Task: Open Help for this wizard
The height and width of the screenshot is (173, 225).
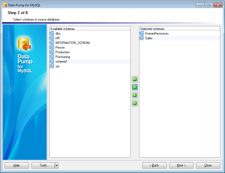Action: point(17,165)
